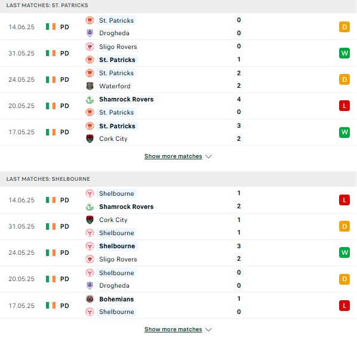Click the orange D badge for St. Patricks vs Waterford
This screenshot has width=357, height=339.
[x=344, y=79]
